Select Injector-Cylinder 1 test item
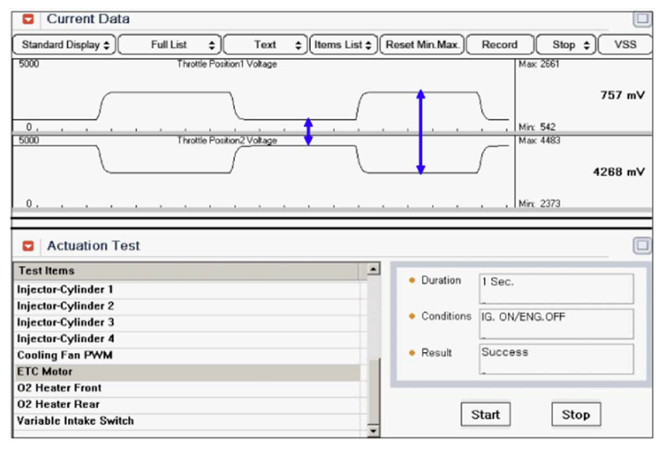Image resolution: width=663 pixels, height=449 pixels. click(x=65, y=289)
